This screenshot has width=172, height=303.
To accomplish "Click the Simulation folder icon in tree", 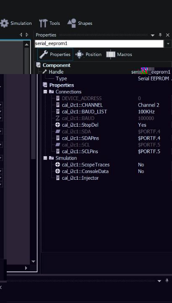I will point(51,158).
